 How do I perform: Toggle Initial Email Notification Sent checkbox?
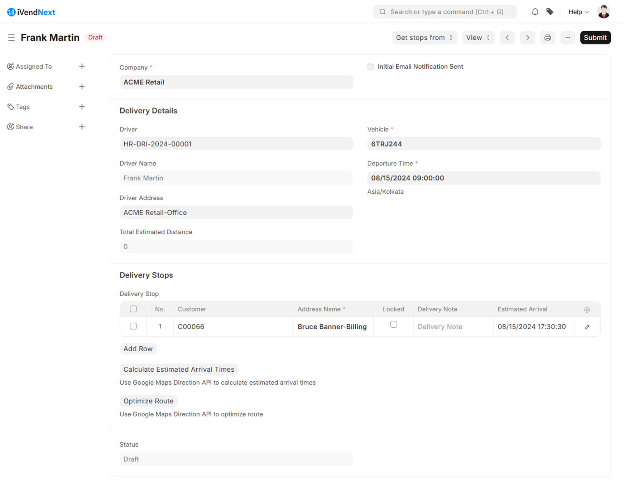click(371, 67)
